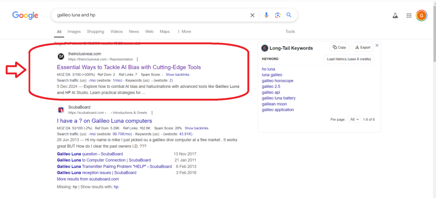Screen dimensions: 436x198
Task: Open options menu for theinclusiveai.com result
Action: coord(137,59)
